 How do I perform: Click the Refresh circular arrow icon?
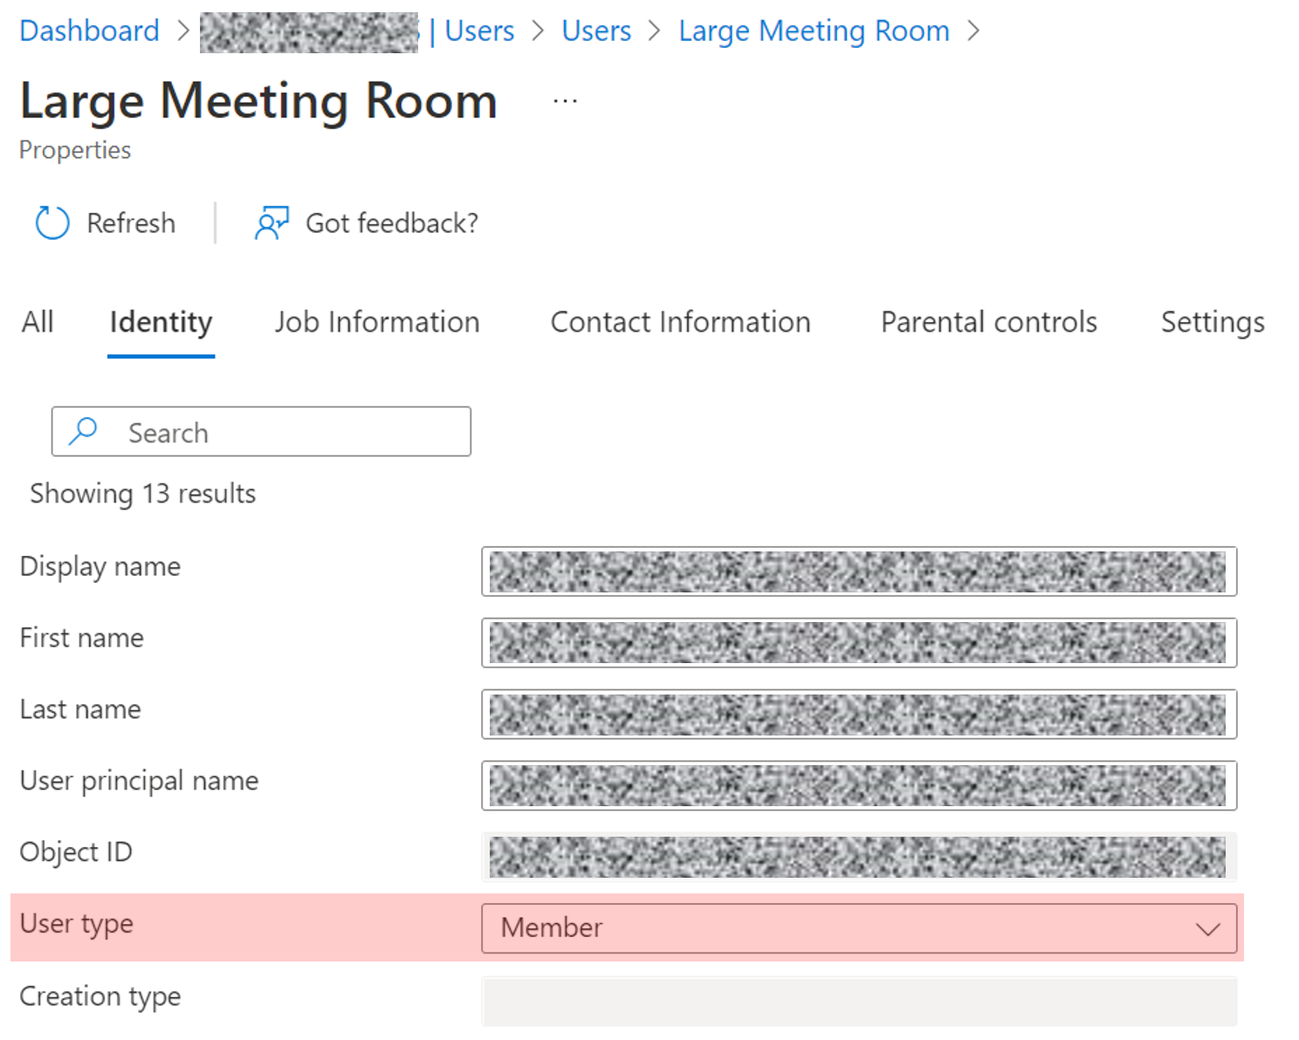pyautogui.click(x=52, y=222)
